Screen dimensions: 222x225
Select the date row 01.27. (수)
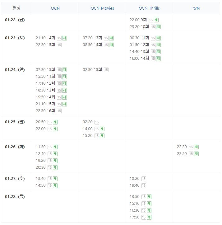coord(15,179)
